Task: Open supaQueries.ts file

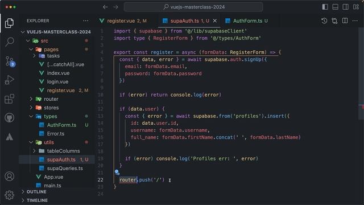Action: pos(57,169)
